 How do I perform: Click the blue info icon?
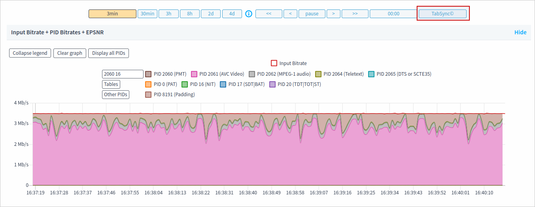(x=249, y=14)
